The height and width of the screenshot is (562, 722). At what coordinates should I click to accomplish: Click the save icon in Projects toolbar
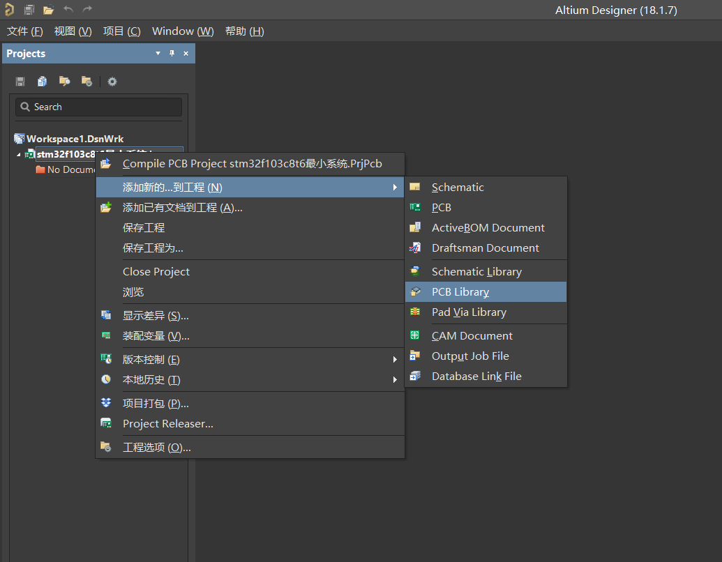pyautogui.click(x=20, y=82)
